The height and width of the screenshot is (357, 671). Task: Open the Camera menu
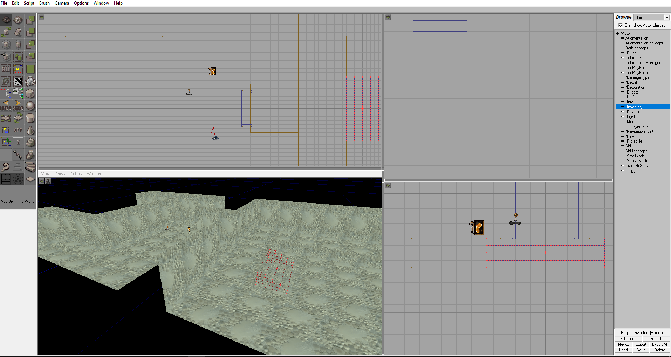pos(62,3)
